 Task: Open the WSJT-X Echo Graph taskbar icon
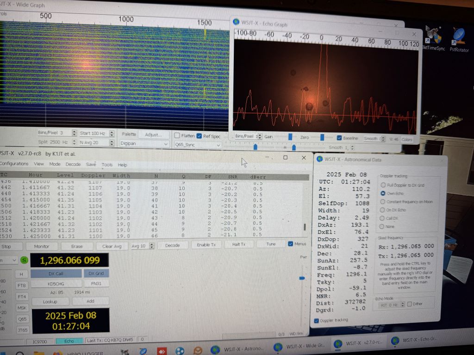click(395, 341)
